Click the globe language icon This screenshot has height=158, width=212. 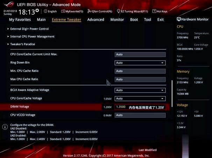coord(45,11)
